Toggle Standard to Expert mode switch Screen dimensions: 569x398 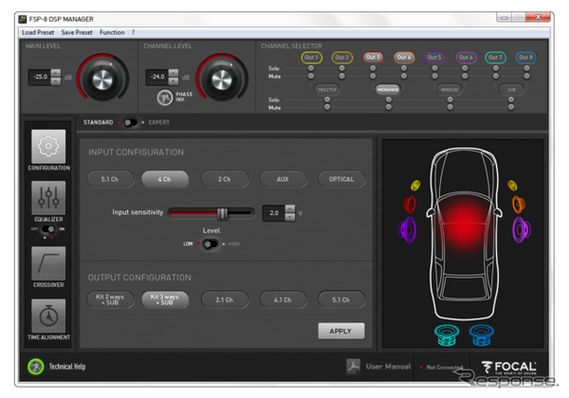tap(130, 122)
